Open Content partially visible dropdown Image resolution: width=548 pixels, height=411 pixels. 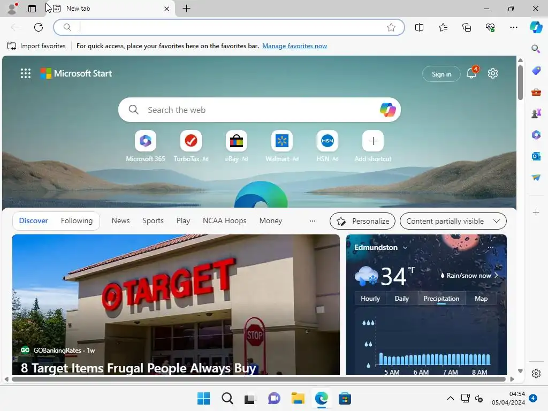tap(453, 221)
